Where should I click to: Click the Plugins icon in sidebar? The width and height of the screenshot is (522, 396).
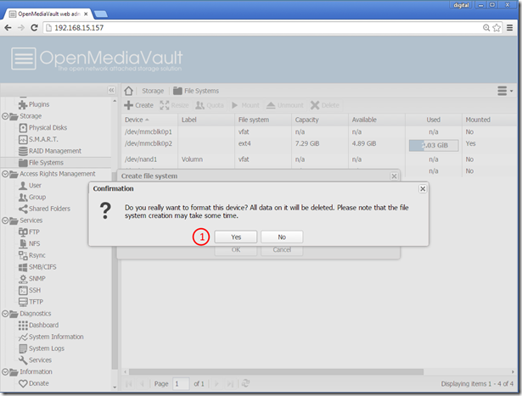click(x=23, y=104)
